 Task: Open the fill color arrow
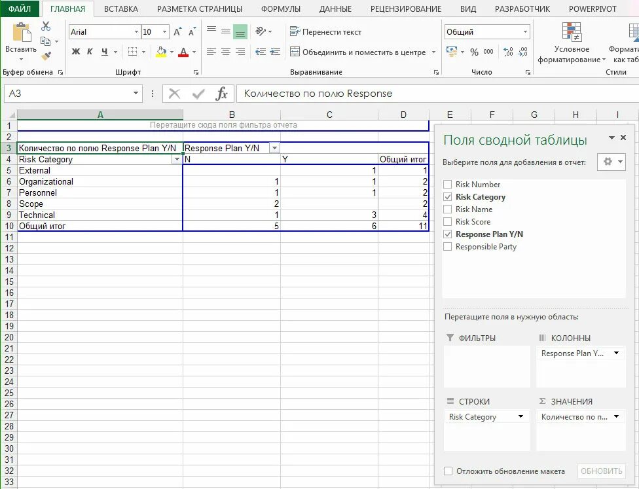(172, 52)
